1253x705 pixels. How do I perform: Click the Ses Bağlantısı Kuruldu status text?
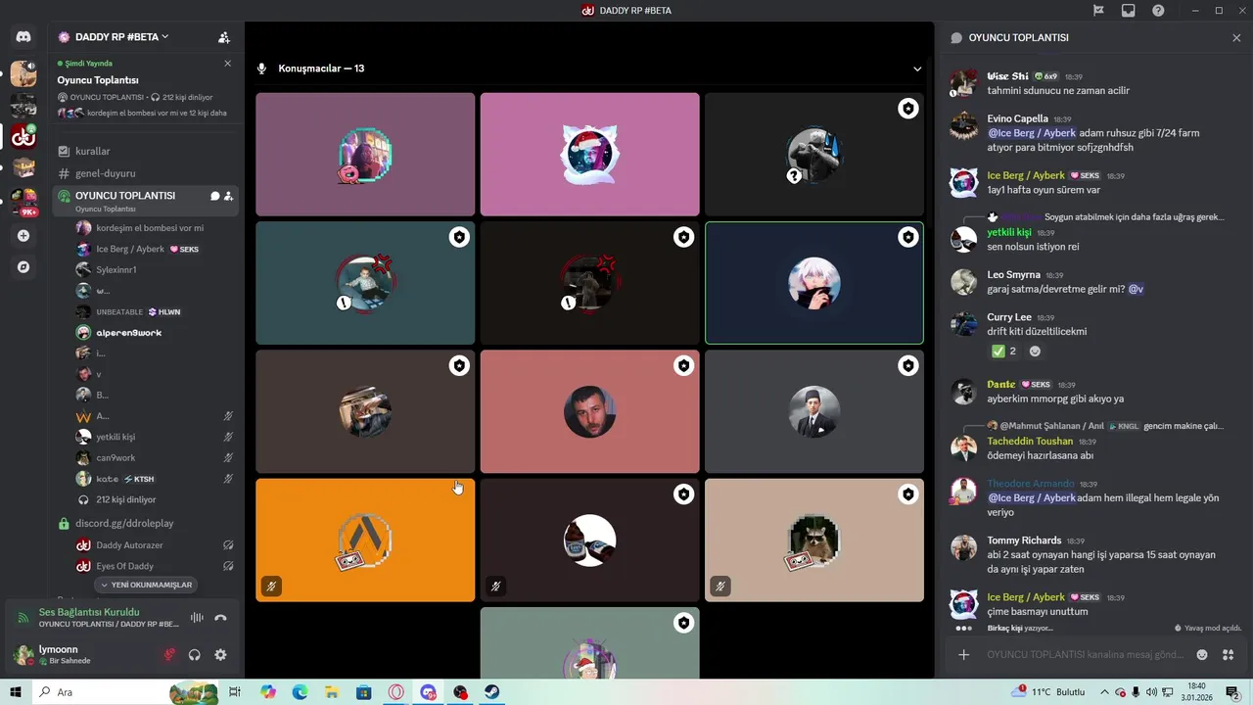coord(89,612)
